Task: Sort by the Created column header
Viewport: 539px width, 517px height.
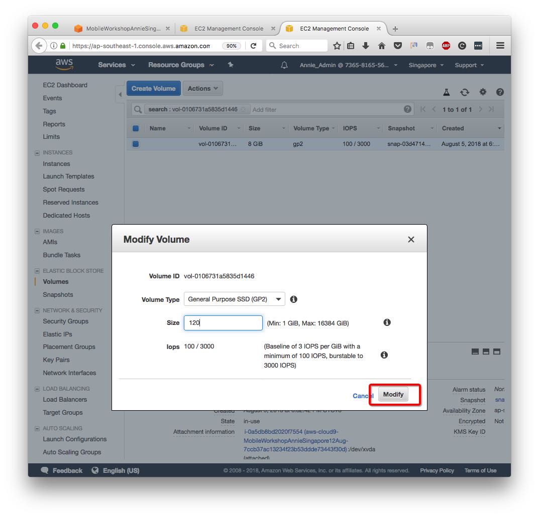Action: [453, 128]
